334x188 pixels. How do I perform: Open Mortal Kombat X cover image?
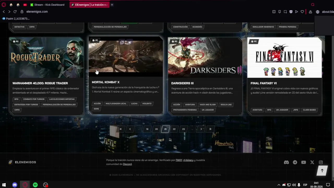[x=126, y=57]
